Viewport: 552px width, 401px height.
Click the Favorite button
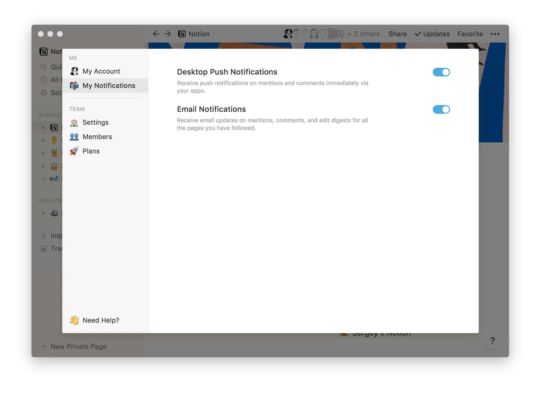[470, 34]
